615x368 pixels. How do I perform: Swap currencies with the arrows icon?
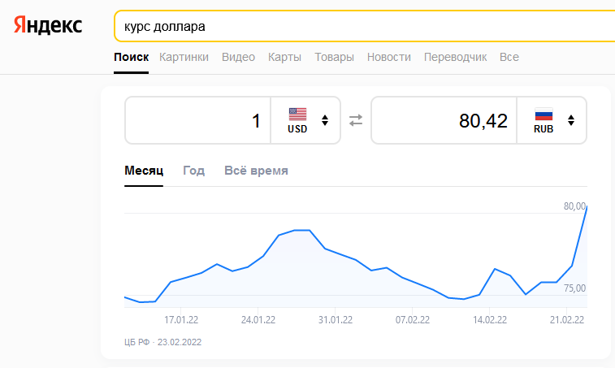[x=356, y=120]
